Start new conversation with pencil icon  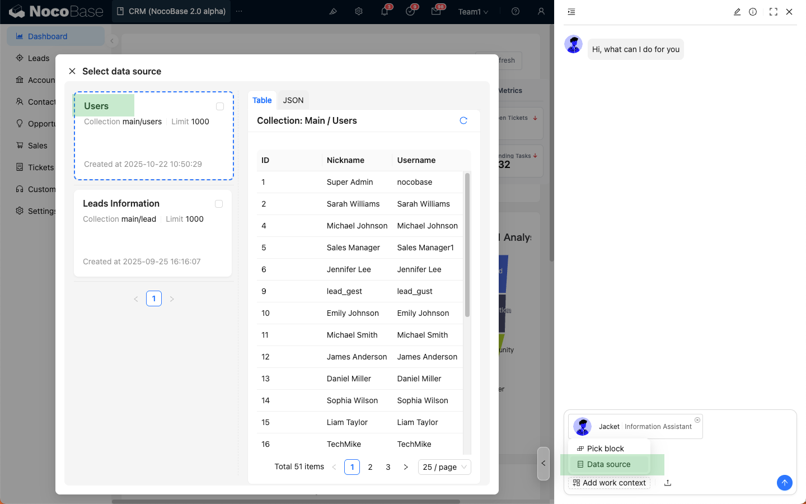point(737,12)
